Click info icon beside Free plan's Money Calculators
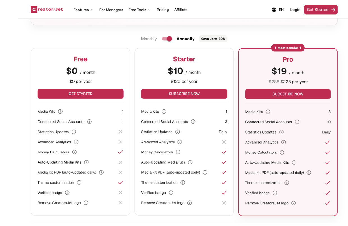348x226 pixels. click(74, 152)
